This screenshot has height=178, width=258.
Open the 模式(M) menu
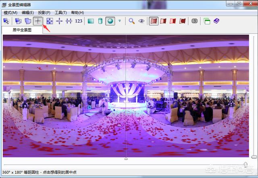point(10,12)
